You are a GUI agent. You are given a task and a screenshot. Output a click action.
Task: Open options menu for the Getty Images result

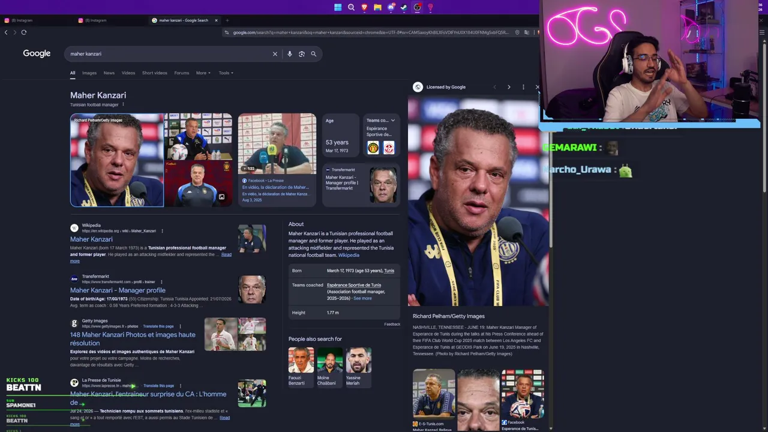[x=180, y=326]
